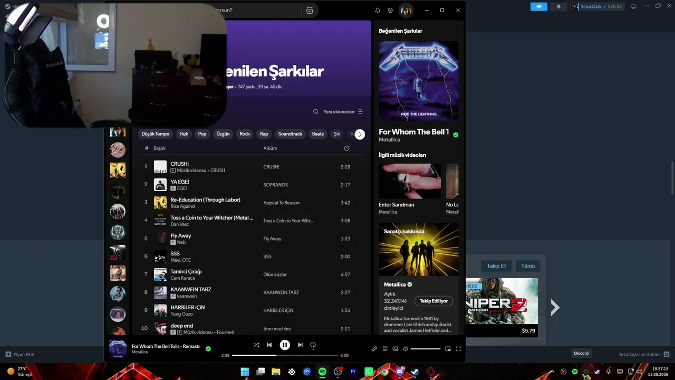
Task: Open Steam notifications bell
Action: [x=559, y=7]
